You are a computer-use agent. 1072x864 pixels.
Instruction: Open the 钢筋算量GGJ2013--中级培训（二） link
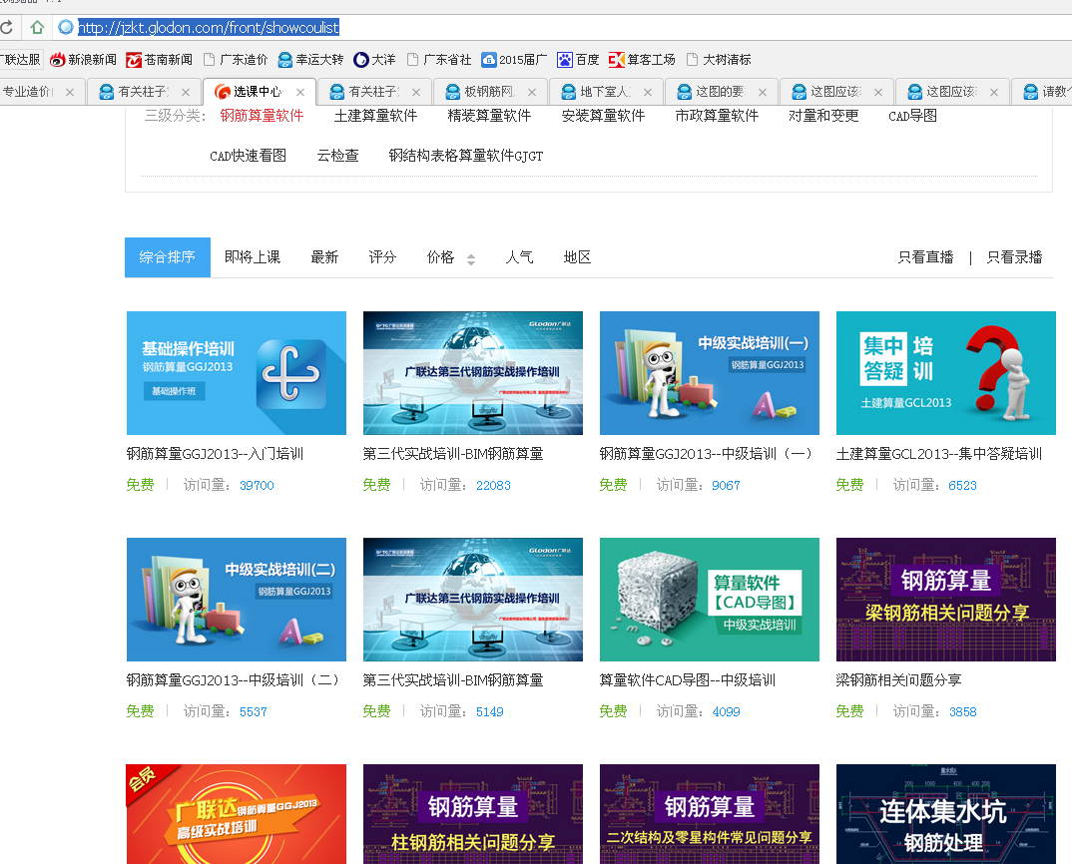click(x=234, y=680)
